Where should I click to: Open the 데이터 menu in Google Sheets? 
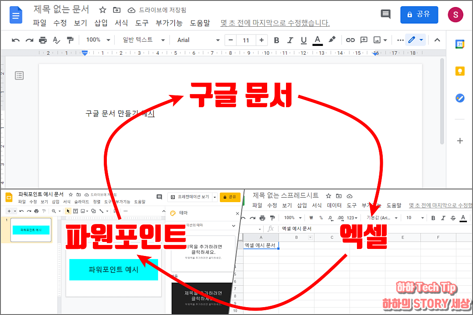tap(334, 205)
